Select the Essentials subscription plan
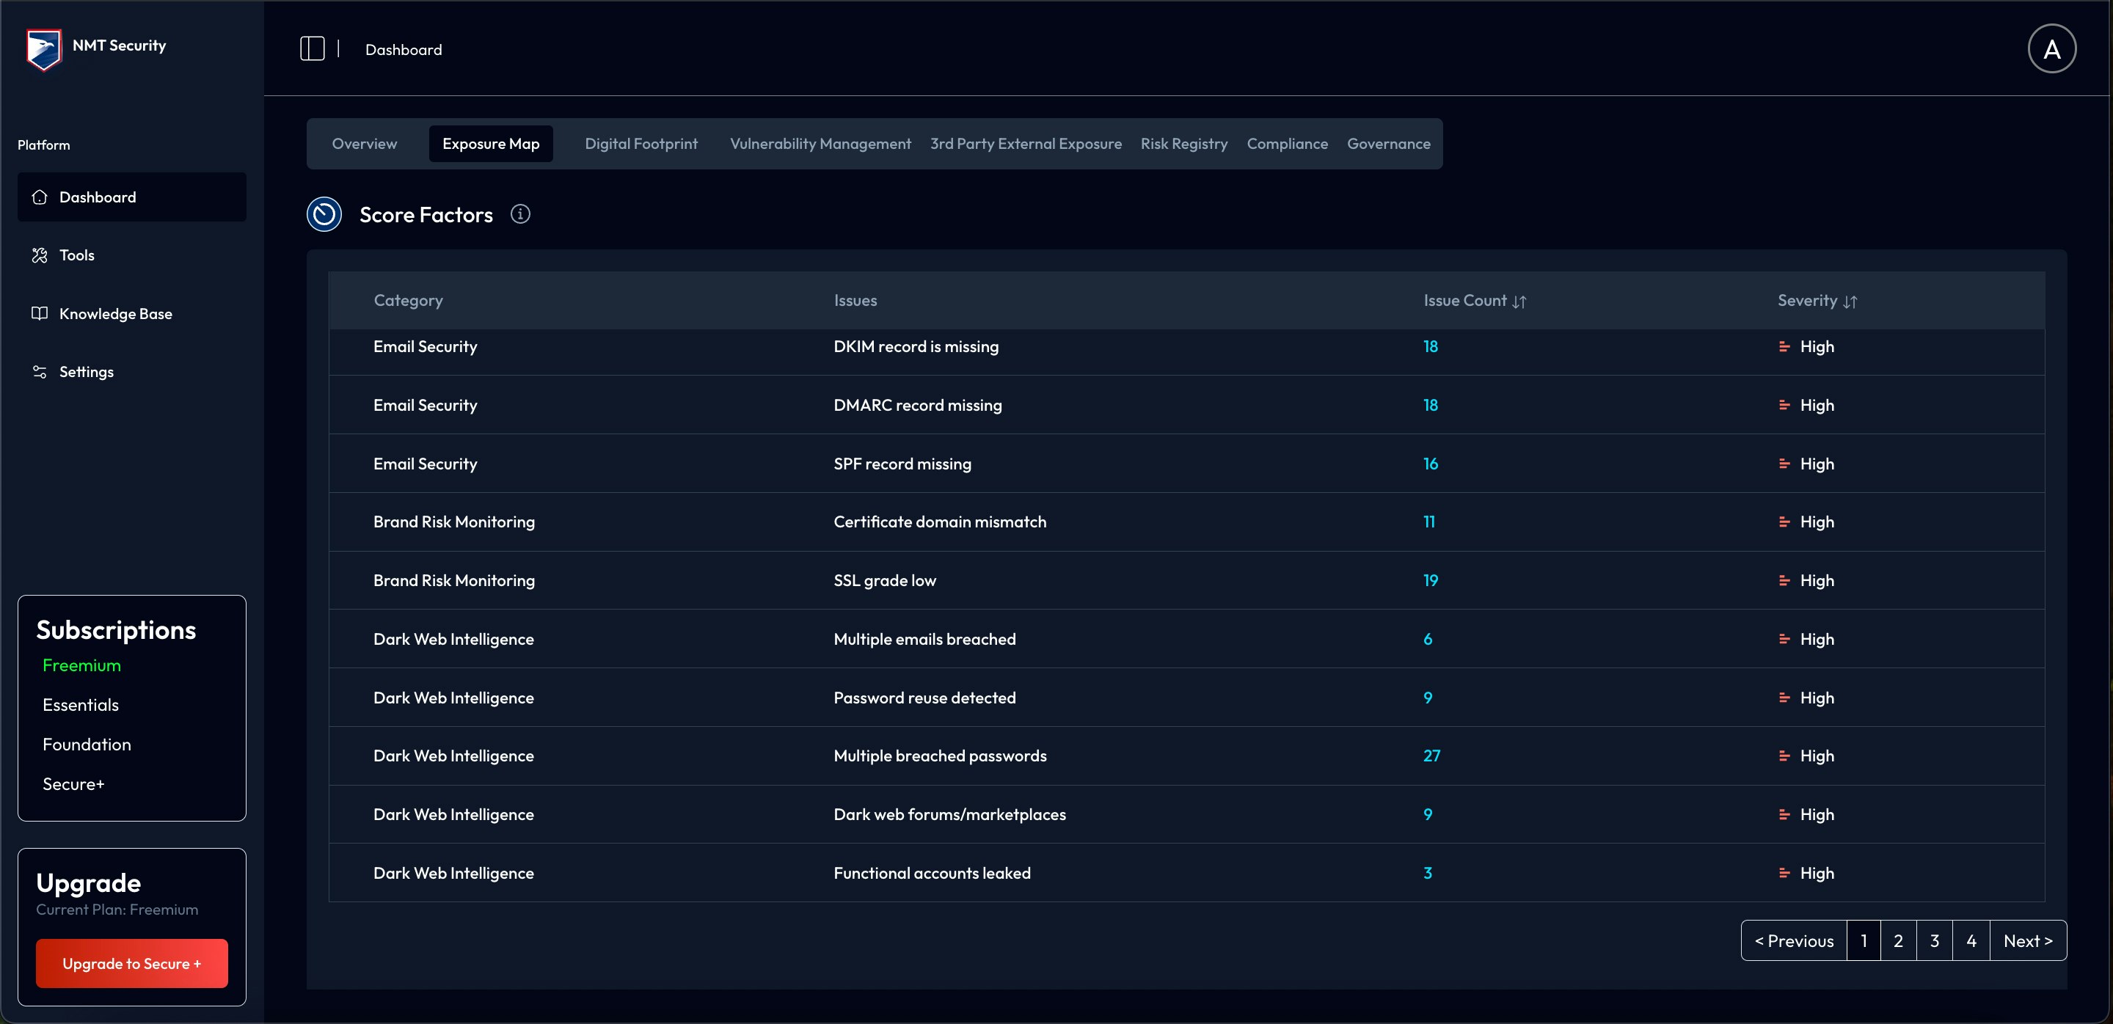 [x=81, y=704]
